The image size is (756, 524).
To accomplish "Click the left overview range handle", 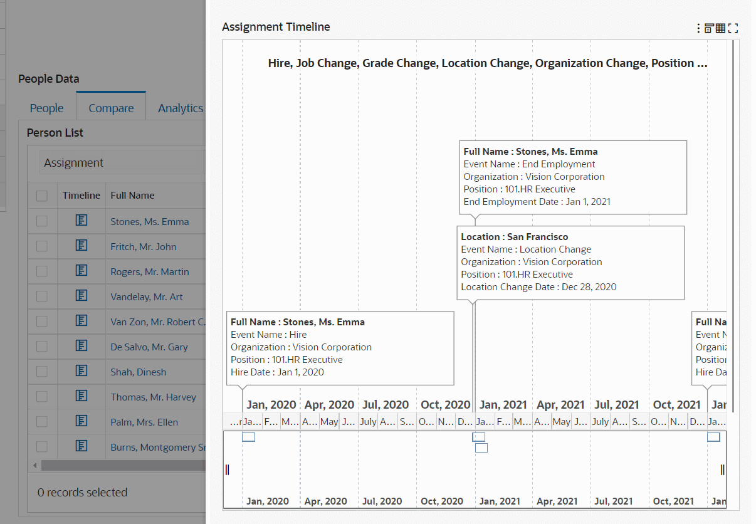I will 227,469.
